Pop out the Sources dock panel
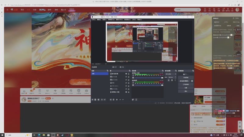244x137 pixels. coord(130,71)
